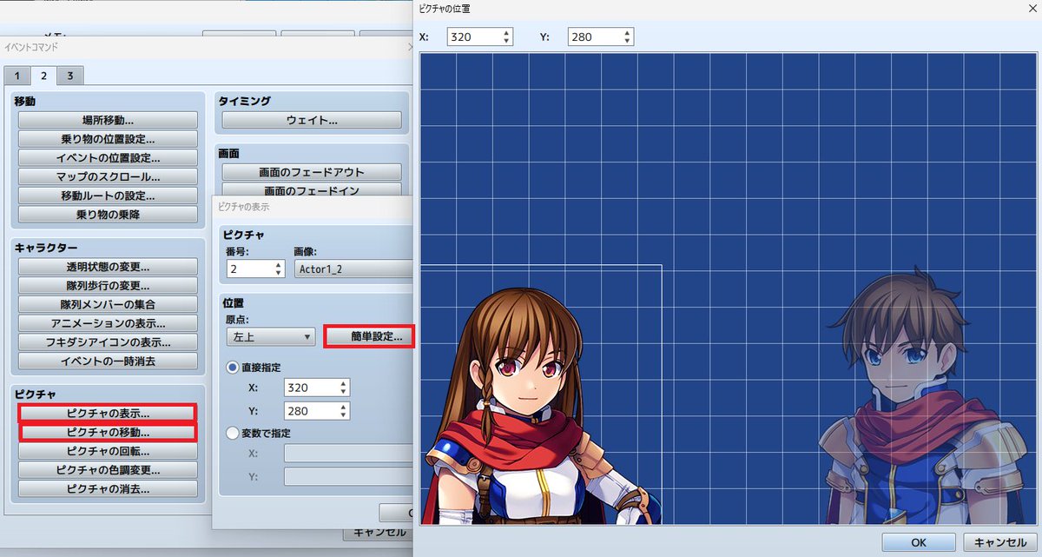Decrease picture 番号 with down arrow
The image size is (1042, 557).
click(278, 274)
